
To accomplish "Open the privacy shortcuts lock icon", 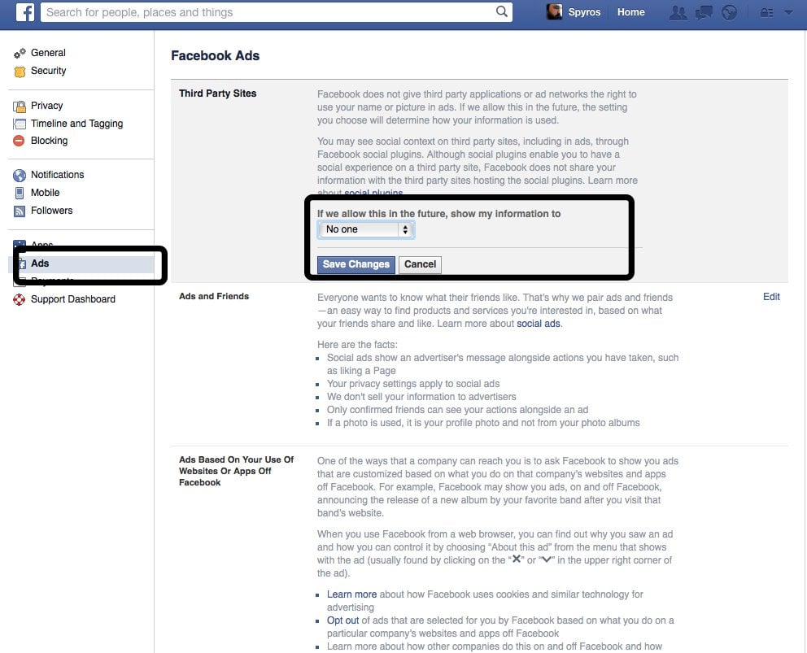I will click(767, 12).
